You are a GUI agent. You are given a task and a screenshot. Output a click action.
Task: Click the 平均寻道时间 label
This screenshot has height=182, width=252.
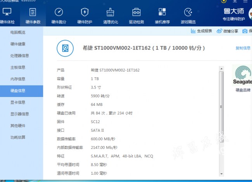68,165
